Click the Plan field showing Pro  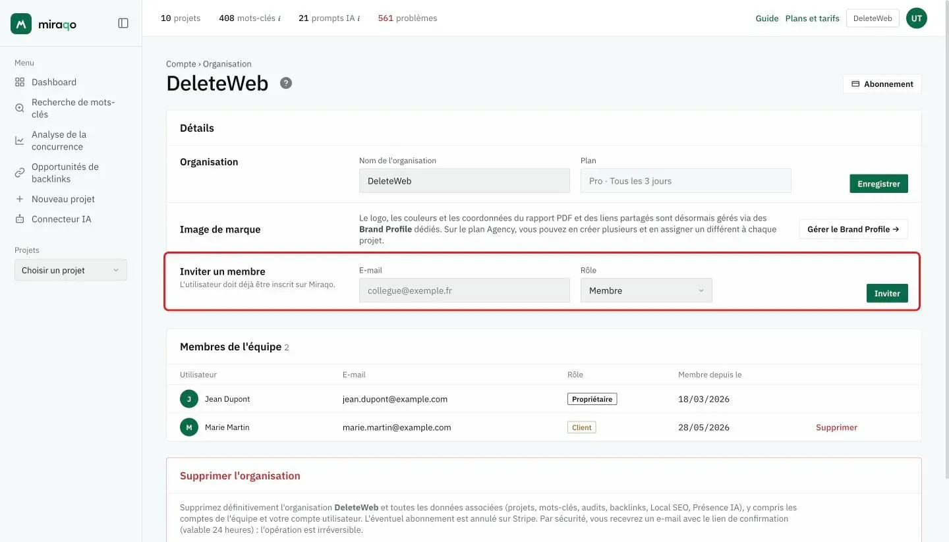[686, 181]
